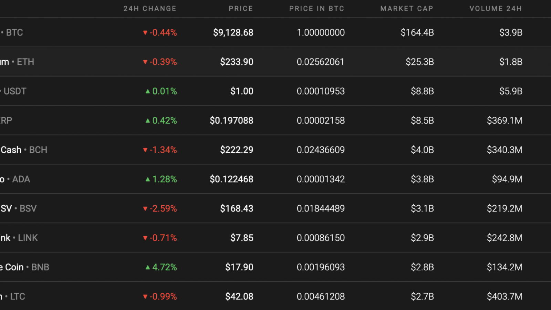Select BTC price value 0.00196093
This screenshot has width=551, height=310.
coord(321,267)
